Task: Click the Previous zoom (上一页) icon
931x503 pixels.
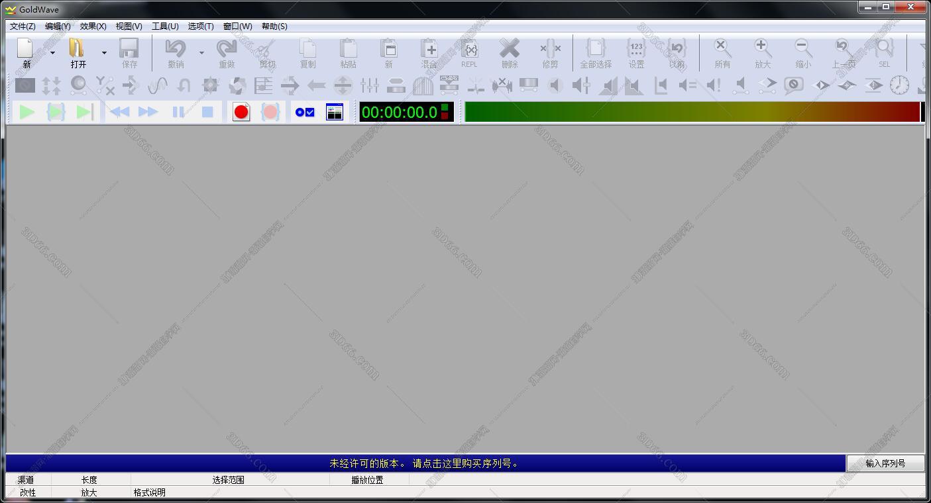Action: [x=844, y=48]
